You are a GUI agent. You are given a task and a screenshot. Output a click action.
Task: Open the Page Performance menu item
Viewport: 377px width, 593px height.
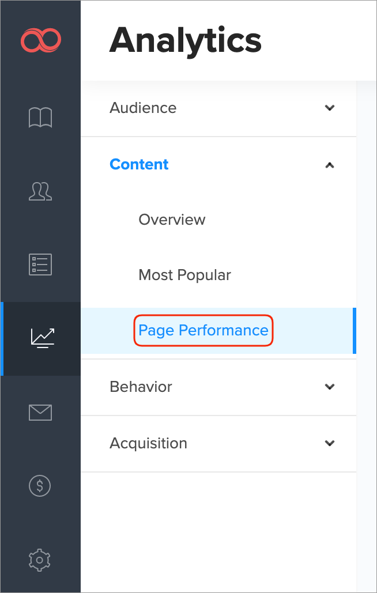(203, 330)
